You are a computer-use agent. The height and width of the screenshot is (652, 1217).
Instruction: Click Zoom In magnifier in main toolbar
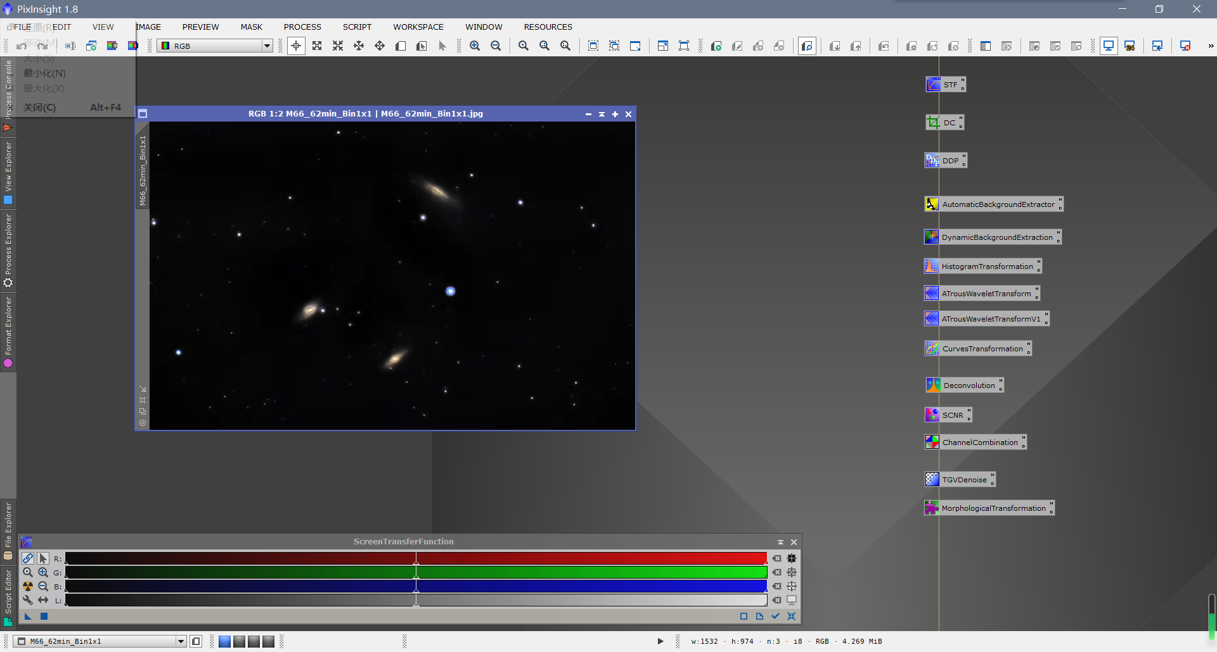tap(475, 46)
